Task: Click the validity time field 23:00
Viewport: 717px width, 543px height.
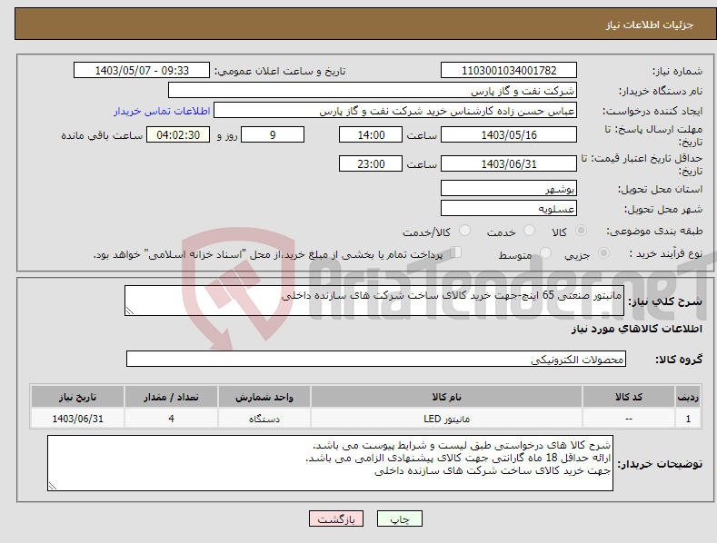Action: point(371,163)
